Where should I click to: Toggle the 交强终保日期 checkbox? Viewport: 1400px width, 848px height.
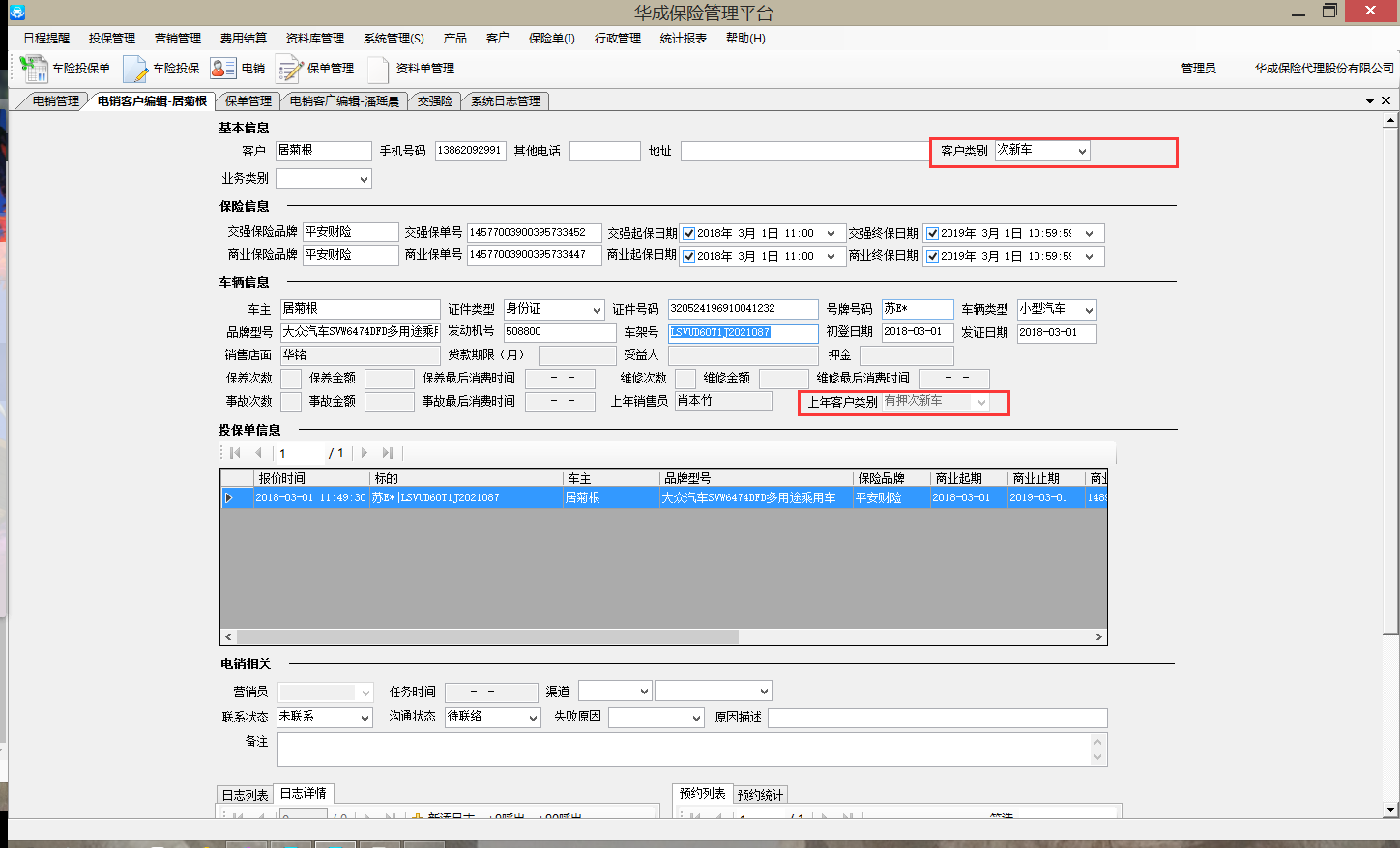pos(932,233)
